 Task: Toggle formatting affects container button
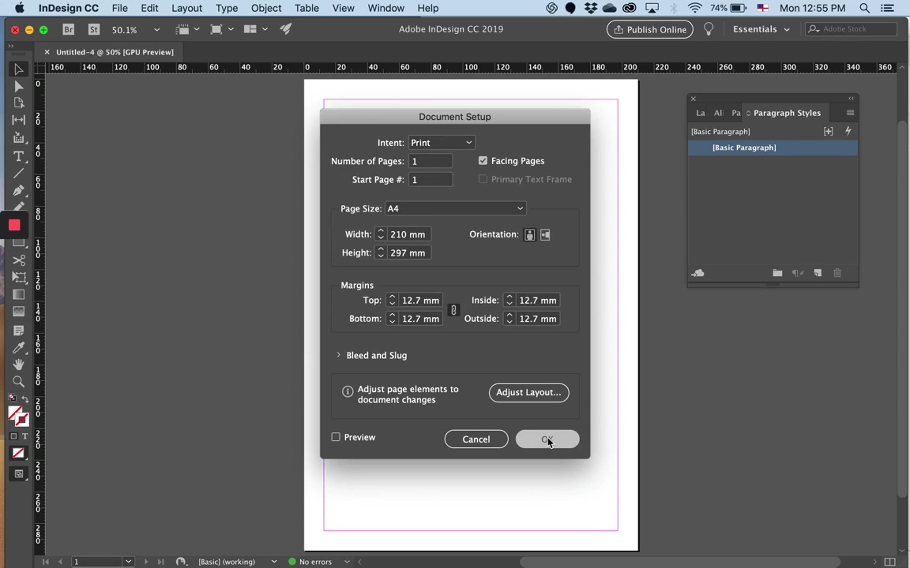click(14, 436)
